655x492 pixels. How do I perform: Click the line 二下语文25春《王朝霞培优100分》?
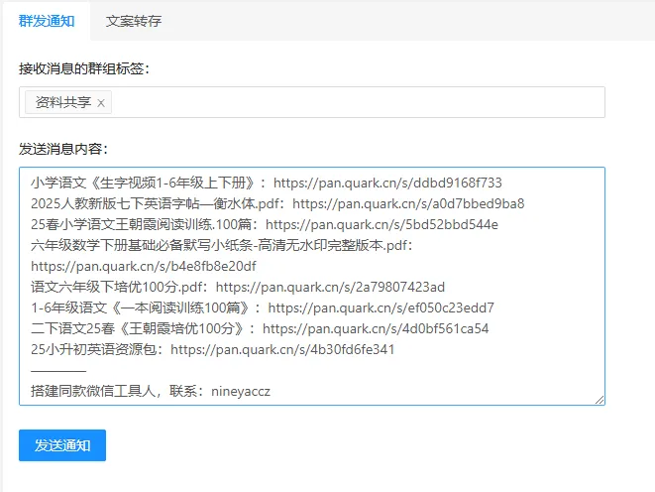point(260,328)
